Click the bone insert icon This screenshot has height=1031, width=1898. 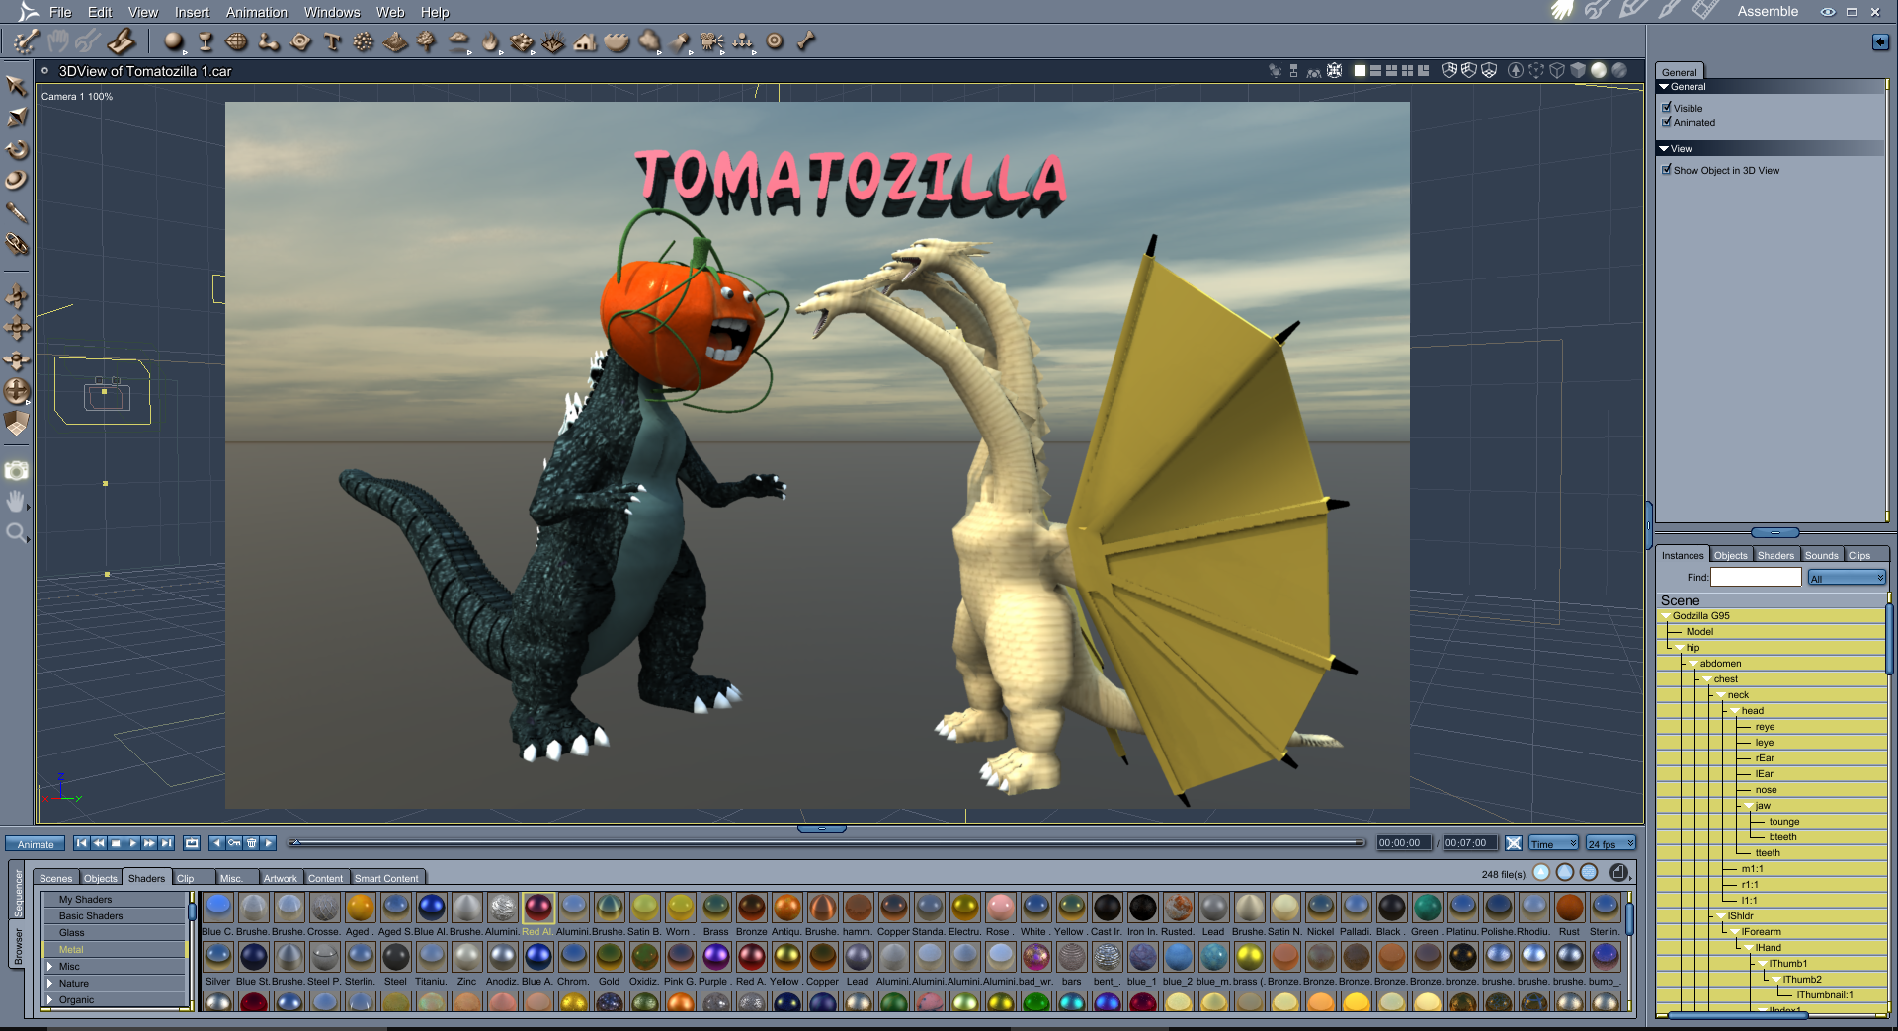coord(806,41)
